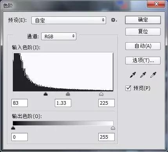The height and width of the screenshot is (152, 168).
Task: Close the 色阶 dialog window
Action: pos(156,4)
